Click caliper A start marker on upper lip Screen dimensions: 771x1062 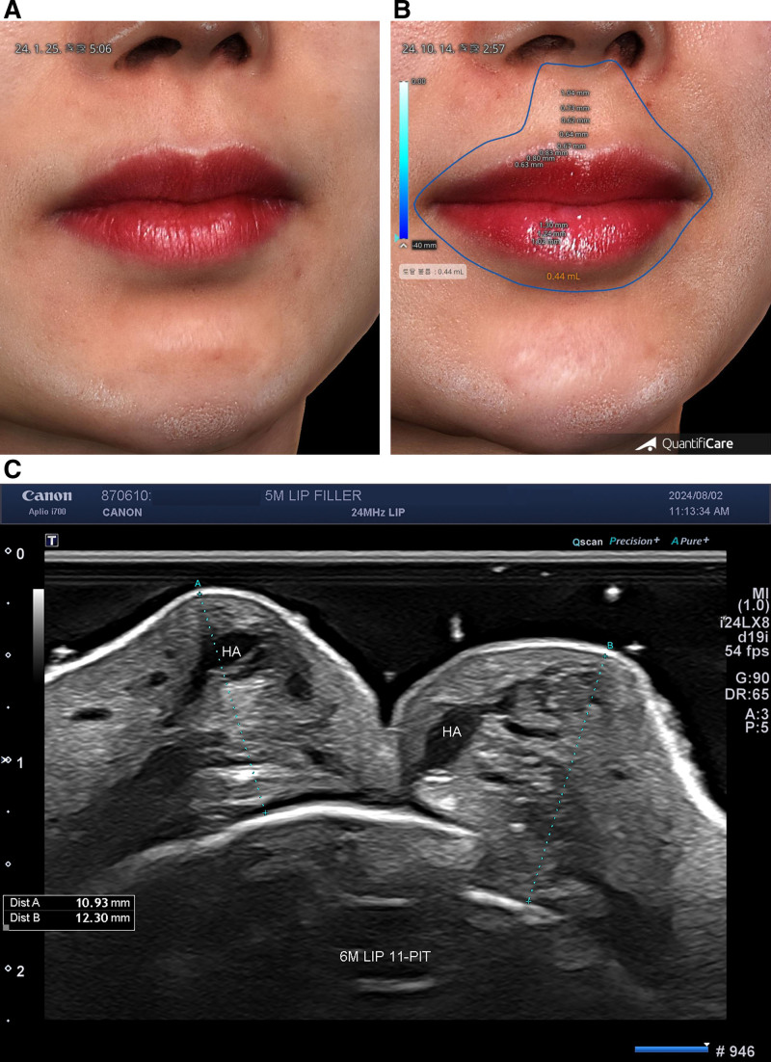pos(199,594)
